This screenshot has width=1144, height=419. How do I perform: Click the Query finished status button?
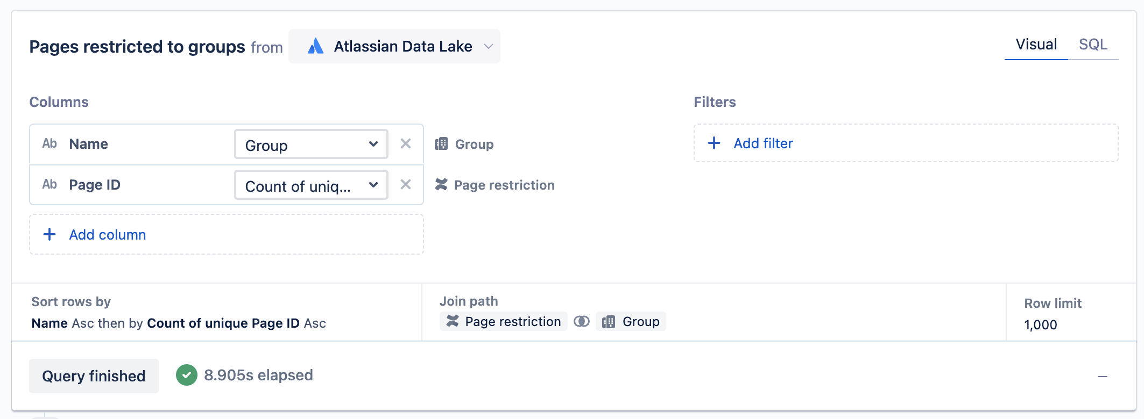pyautogui.click(x=94, y=376)
